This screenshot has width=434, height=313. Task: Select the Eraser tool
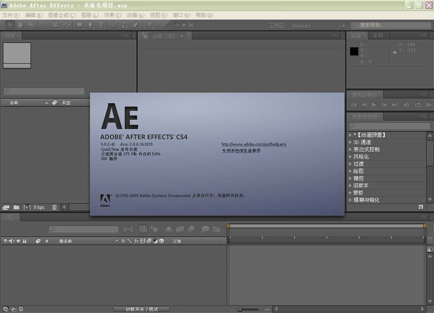(x=136, y=25)
